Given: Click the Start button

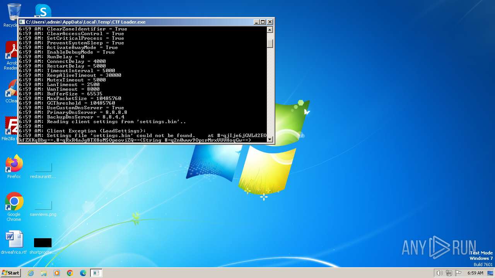Looking at the screenshot, I should click(x=11, y=273).
